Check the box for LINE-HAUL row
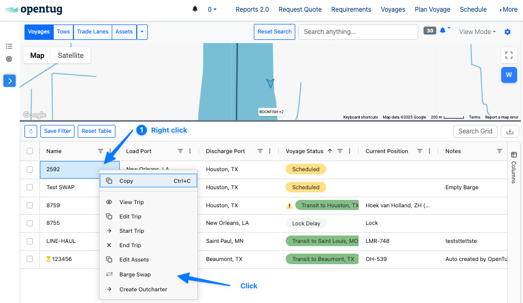The image size is (523, 303). [x=30, y=241]
